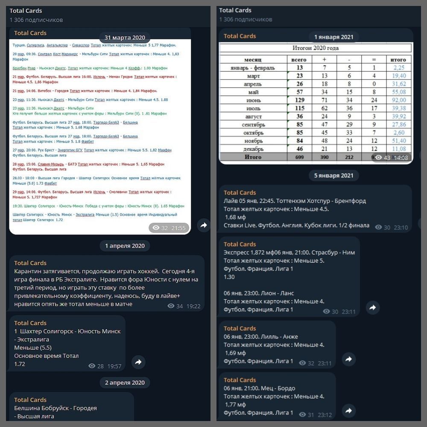Open the "31 марта 2020" date badge
427x427 pixels.
coord(125,38)
